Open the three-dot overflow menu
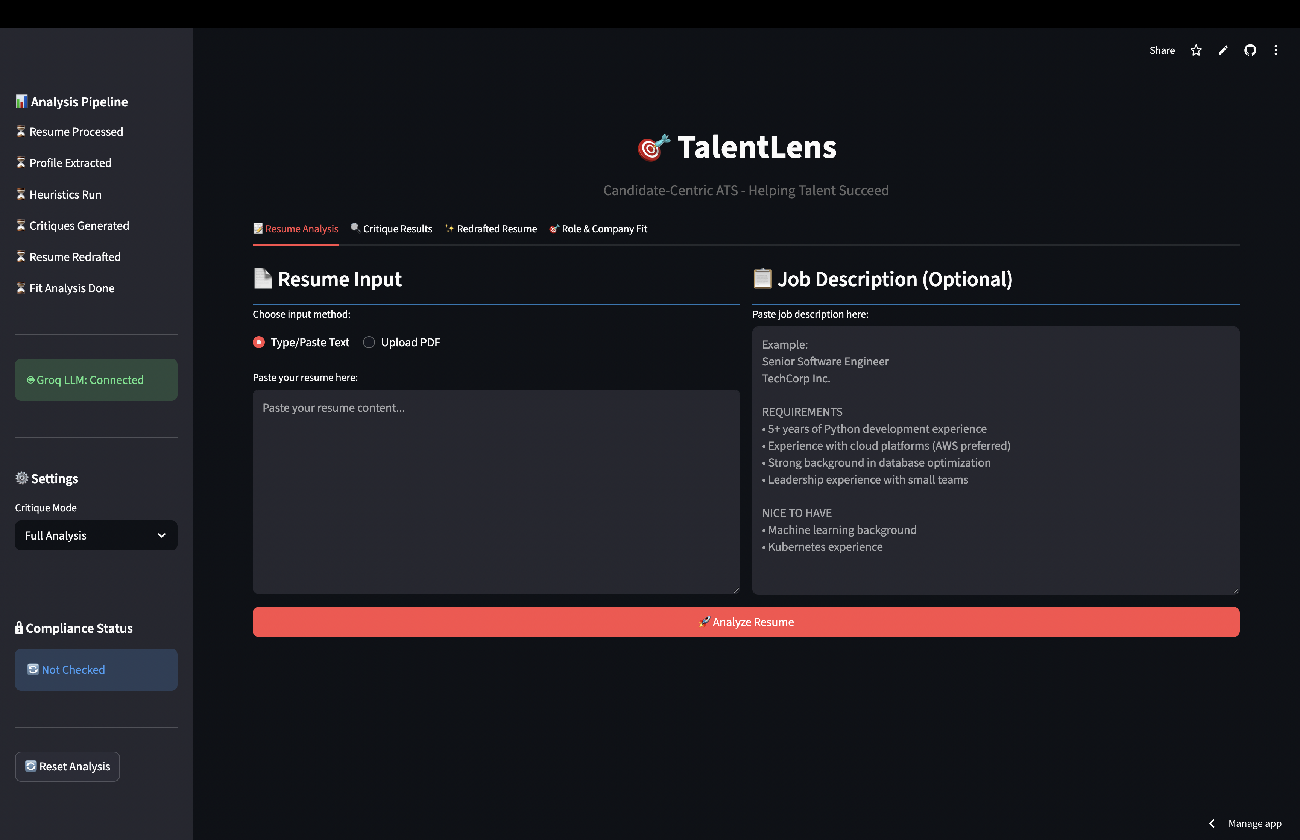1300x840 pixels. pos(1276,50)
